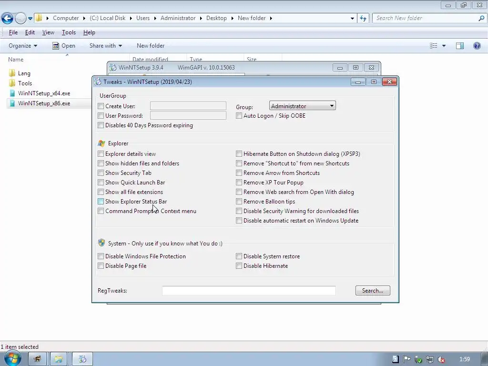Click New folder toolbar button
Viewport: 488px width, 366px height.
click(151, 46)
